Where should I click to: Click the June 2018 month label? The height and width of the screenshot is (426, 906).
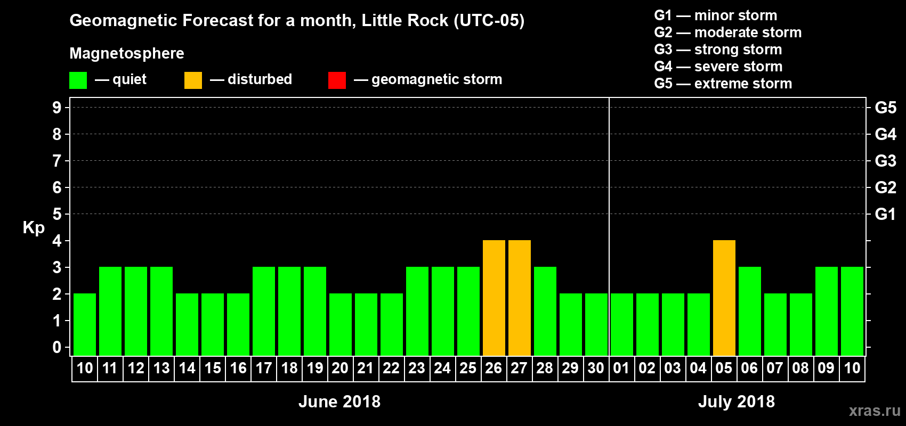pyautogui.click(x=339, y=402)
